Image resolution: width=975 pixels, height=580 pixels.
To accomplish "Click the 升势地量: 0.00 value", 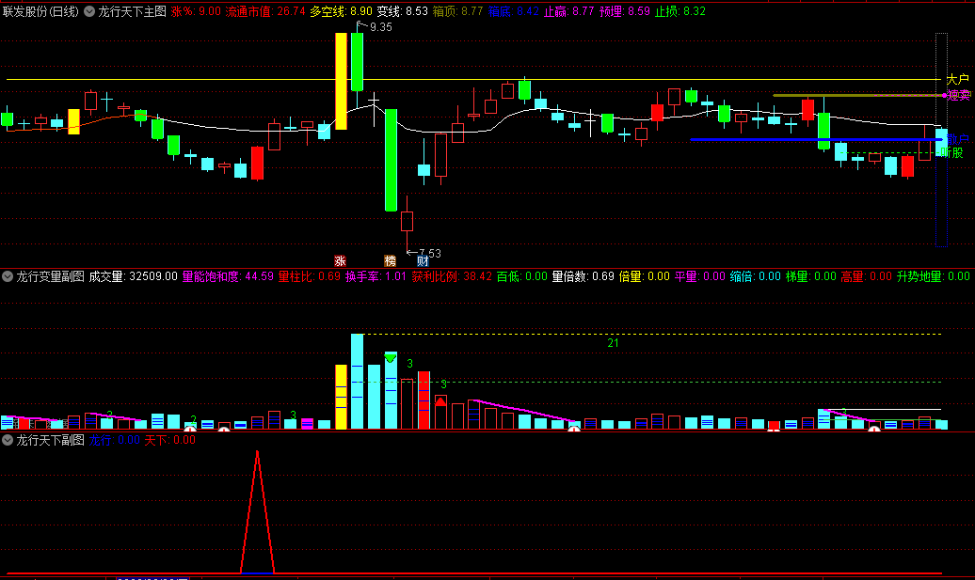I will pos(933,276).
